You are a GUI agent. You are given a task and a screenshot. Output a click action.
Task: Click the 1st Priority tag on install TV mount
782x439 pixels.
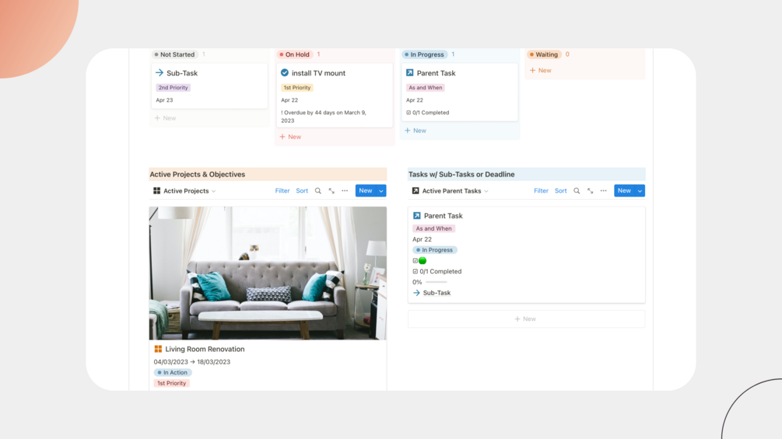296,88
